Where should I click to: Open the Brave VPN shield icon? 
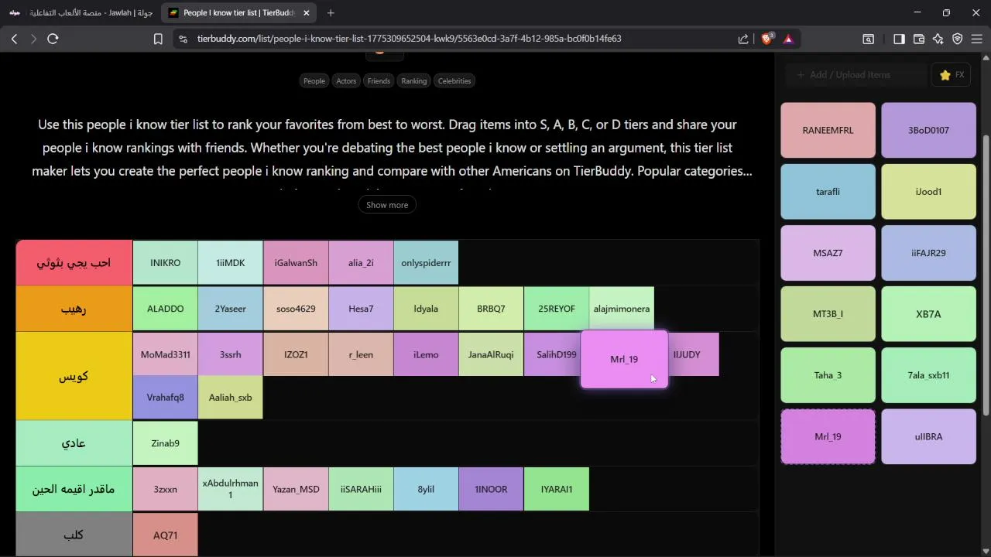coord(958,39)
